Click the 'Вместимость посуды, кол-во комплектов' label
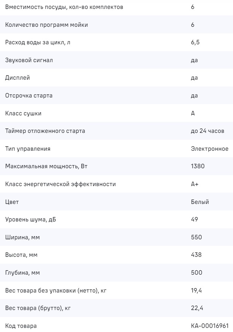Image resolution: width=233 pixels, height=332 pixels. 64,7
